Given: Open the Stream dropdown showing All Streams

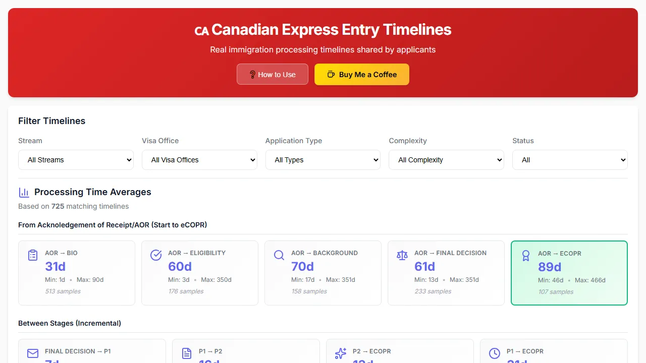Looking at the screenshot, I should coord(76,160).
